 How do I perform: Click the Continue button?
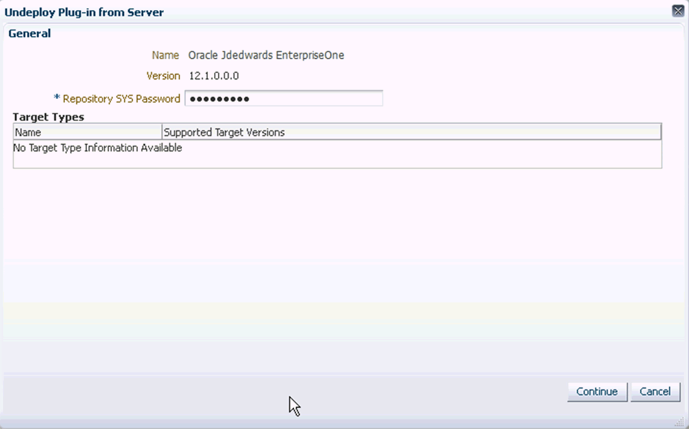[x=596, y=392]
